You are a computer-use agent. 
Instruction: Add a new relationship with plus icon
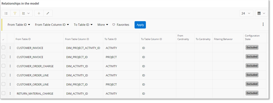click(x=39, y=13)
